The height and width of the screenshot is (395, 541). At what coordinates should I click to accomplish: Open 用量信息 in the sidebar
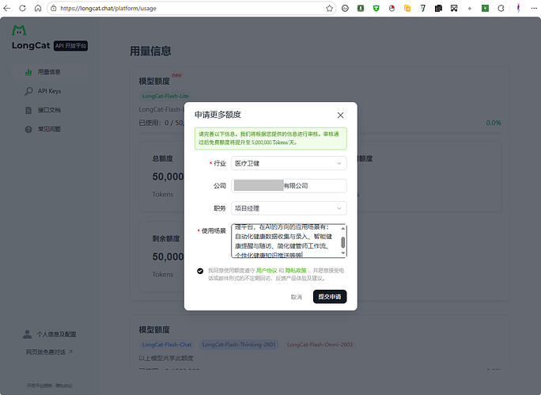click(x=49, y=72)
